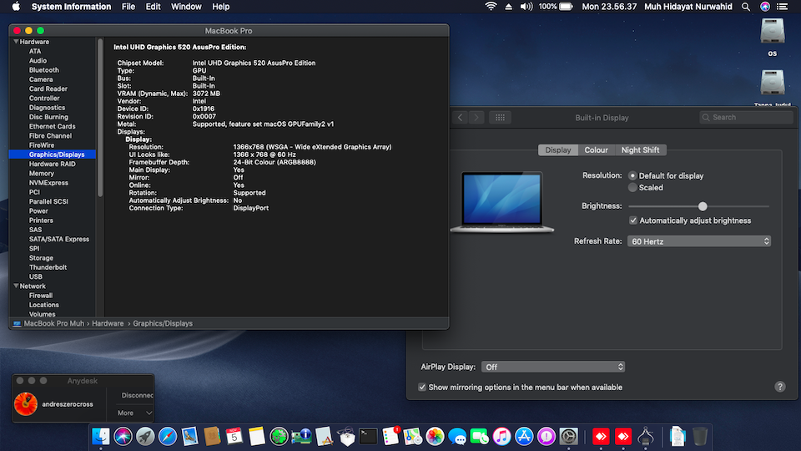Toggle Automatically adjust brightness checkbox
The image size is (801, 451).
coord(633,220)
